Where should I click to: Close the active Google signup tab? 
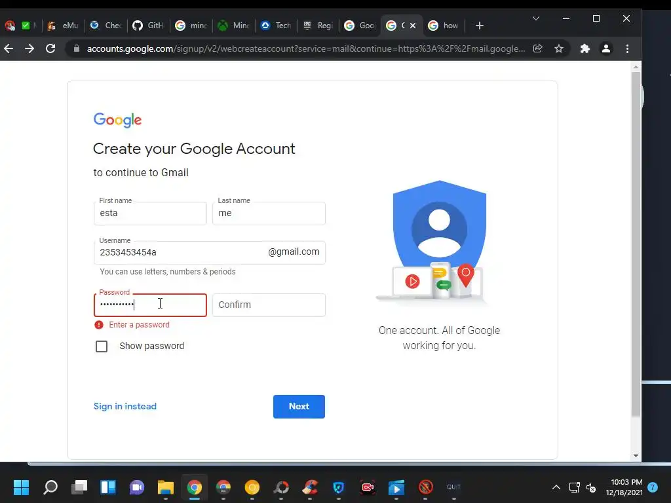[x=413, y=26]
